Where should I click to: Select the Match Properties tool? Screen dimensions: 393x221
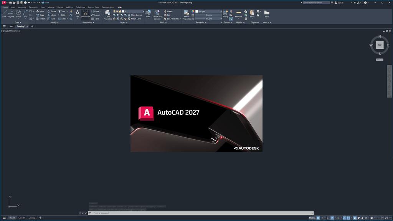[187, 14]
